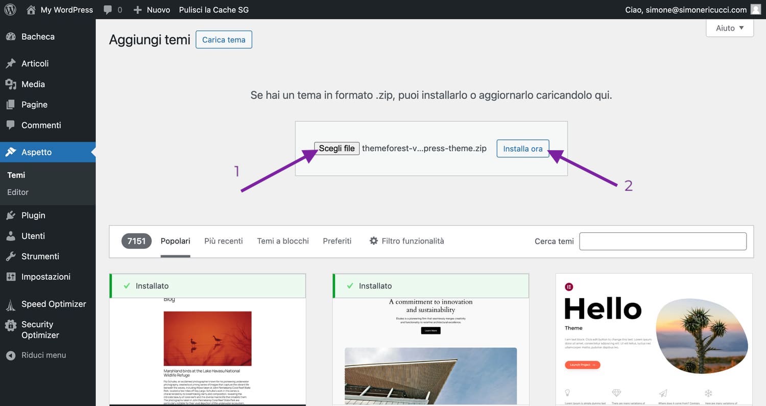Open the installed theme with building photo
The height and width of the screenshot is (406, 766).
click(x=431, y=352)
